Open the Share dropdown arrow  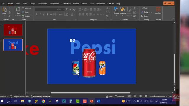(173, 4)
